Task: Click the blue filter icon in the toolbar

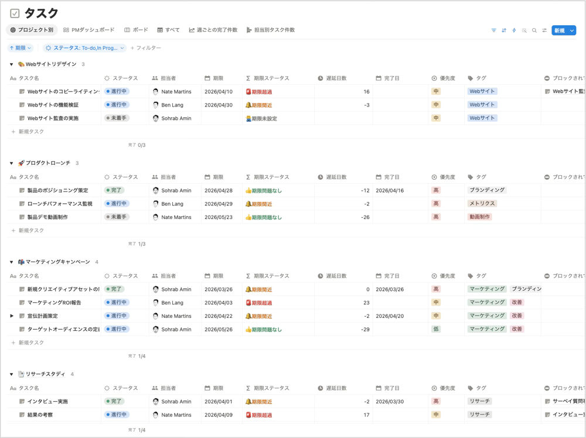Action: click(x=493, y=30)
